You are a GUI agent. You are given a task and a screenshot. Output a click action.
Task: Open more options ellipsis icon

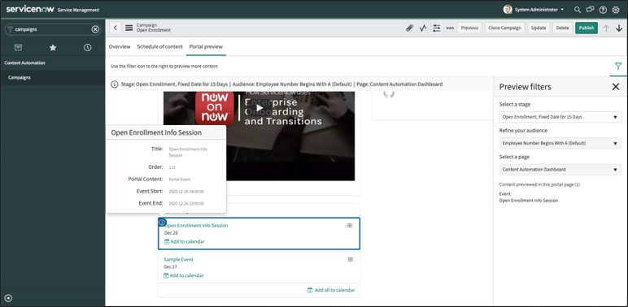pos(450,28)
